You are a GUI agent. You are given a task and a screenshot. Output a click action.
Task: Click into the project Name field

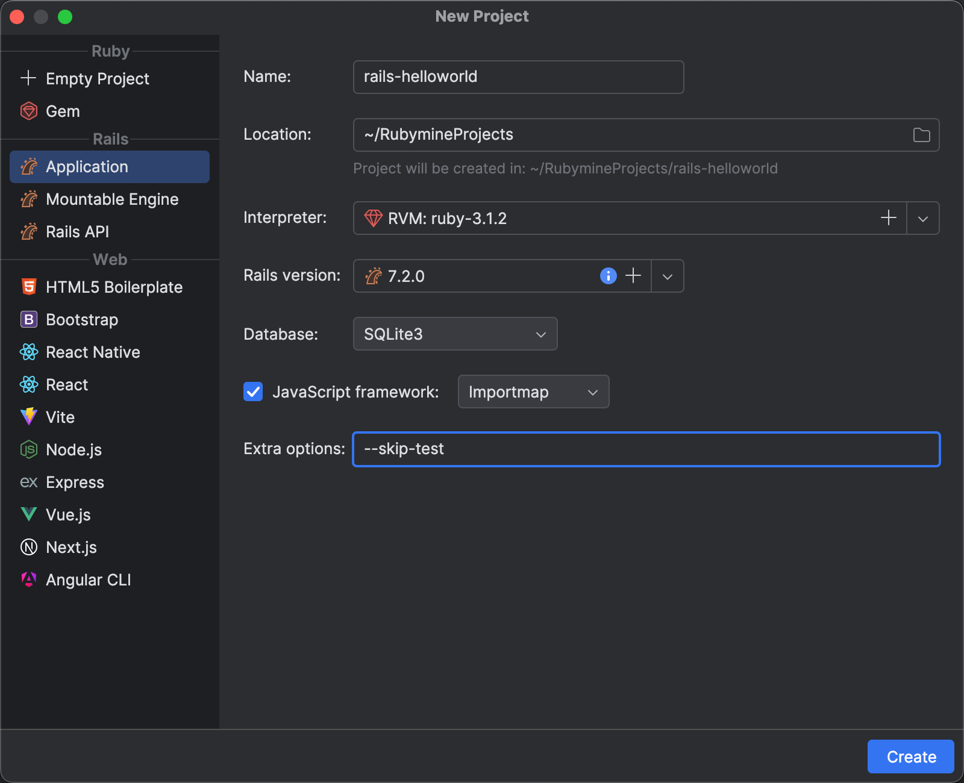[x=518, y=77]
